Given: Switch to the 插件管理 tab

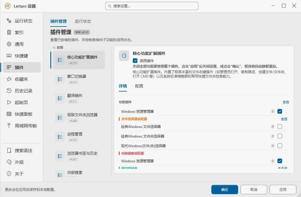Looking at the screenshot, I should [x=58, y=21].
